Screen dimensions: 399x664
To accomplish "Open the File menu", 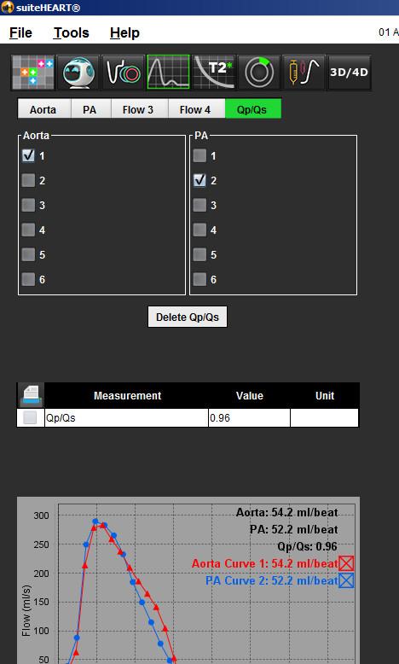I will [20, 33].
